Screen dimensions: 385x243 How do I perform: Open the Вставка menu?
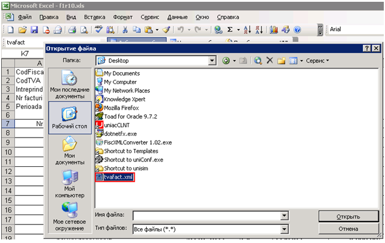click(x=94, y=17)
